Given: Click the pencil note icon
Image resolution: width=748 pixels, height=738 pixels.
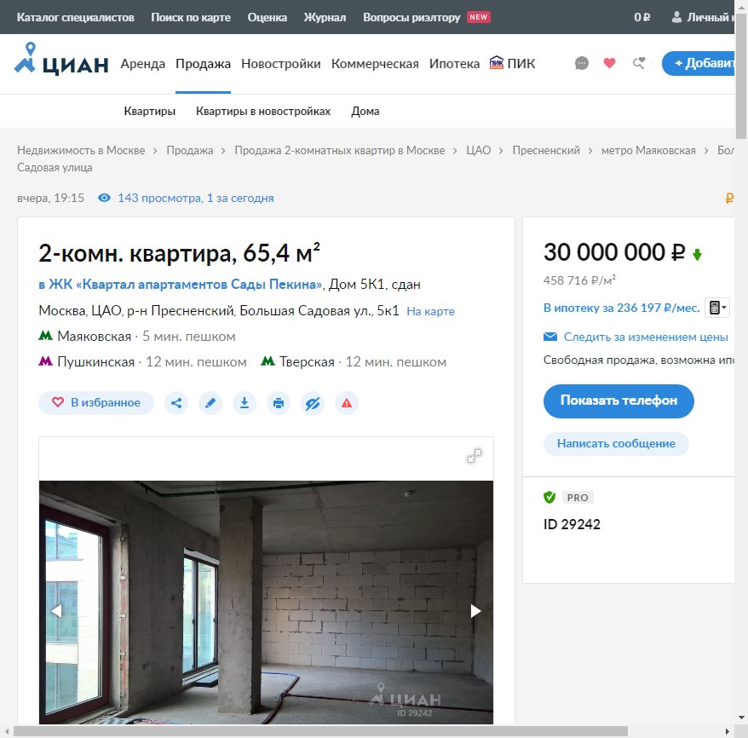Looking at the screenshot, I should click(210, 403).
